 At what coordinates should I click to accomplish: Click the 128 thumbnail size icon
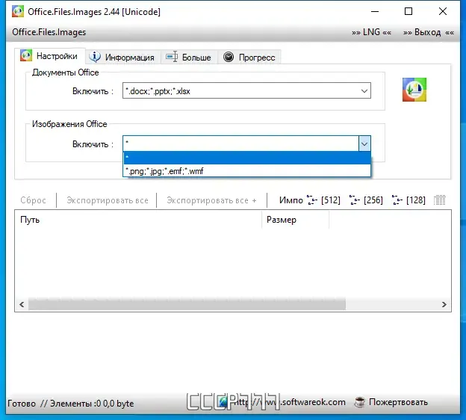tap(397, 200)
